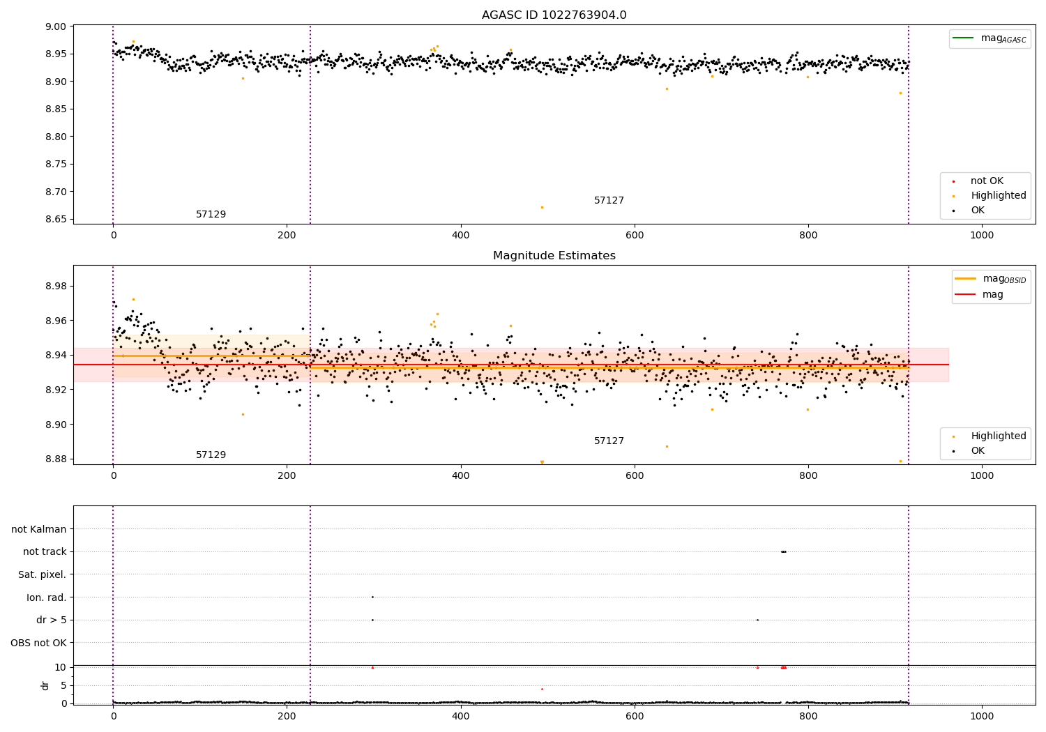
Task: Click the red 'mag' legend entry
Action: tap(979, 295)
